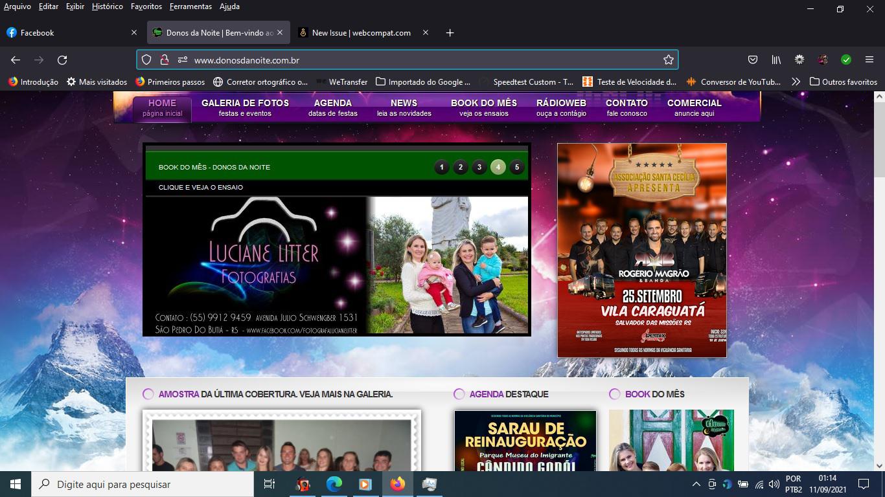Open the Ferramentas menu

190,6
